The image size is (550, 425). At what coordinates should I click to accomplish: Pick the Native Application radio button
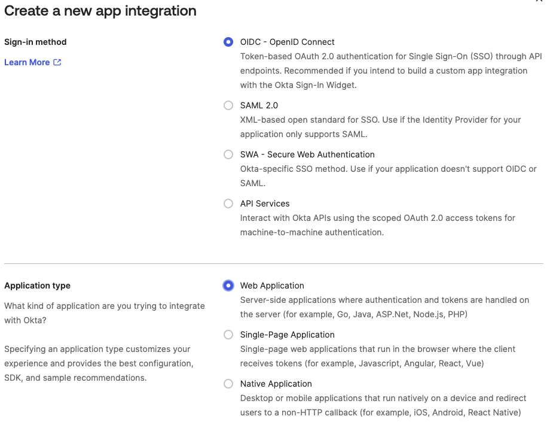pyautogui.click(x=228, y=384)
